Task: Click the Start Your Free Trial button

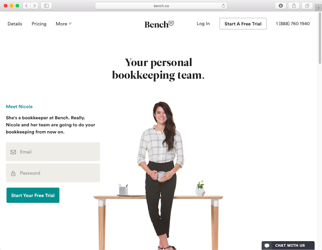Action: click(33, 195)
